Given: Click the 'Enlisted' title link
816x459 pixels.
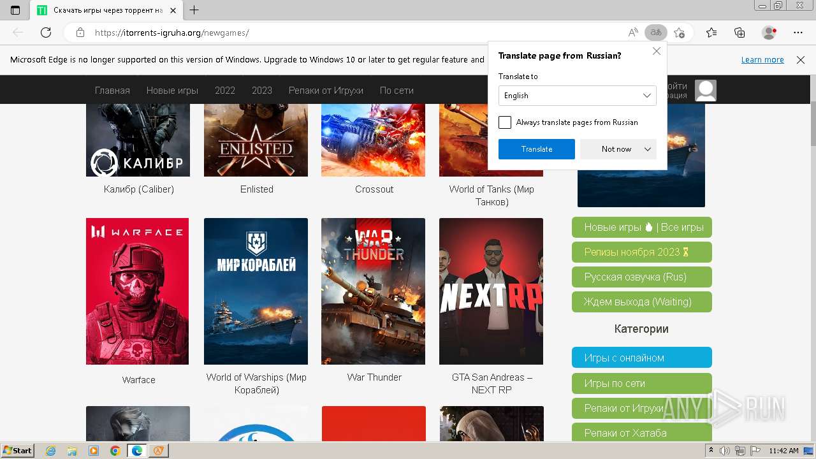Looking at the screenshot, I should coord(257,189).
